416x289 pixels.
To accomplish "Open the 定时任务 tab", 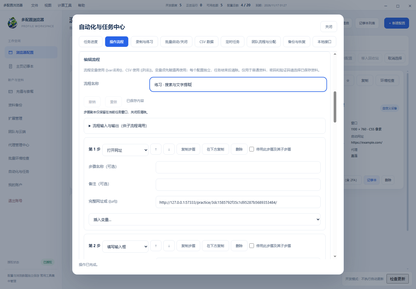I will [x=233, y=42].
